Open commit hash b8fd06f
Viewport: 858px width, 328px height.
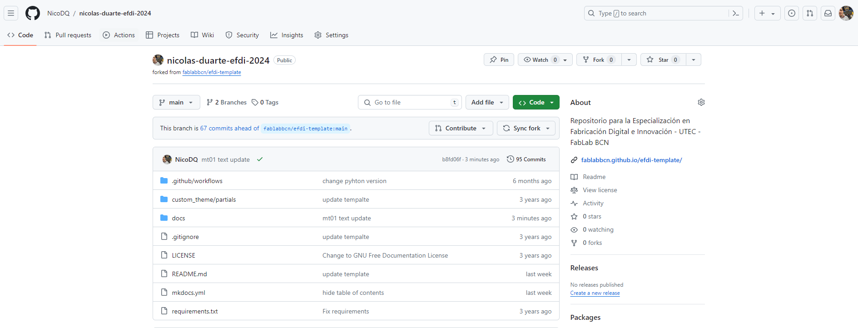[x=451, y=159]
